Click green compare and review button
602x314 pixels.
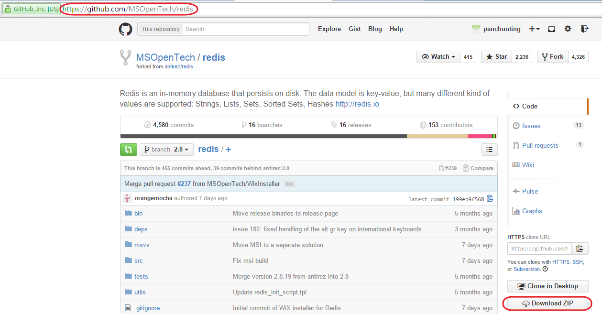pos(128,150)
